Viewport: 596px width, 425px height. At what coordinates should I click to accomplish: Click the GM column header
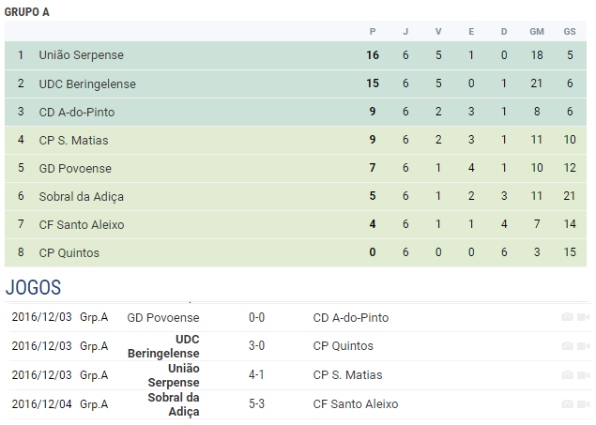pos(537,31)
